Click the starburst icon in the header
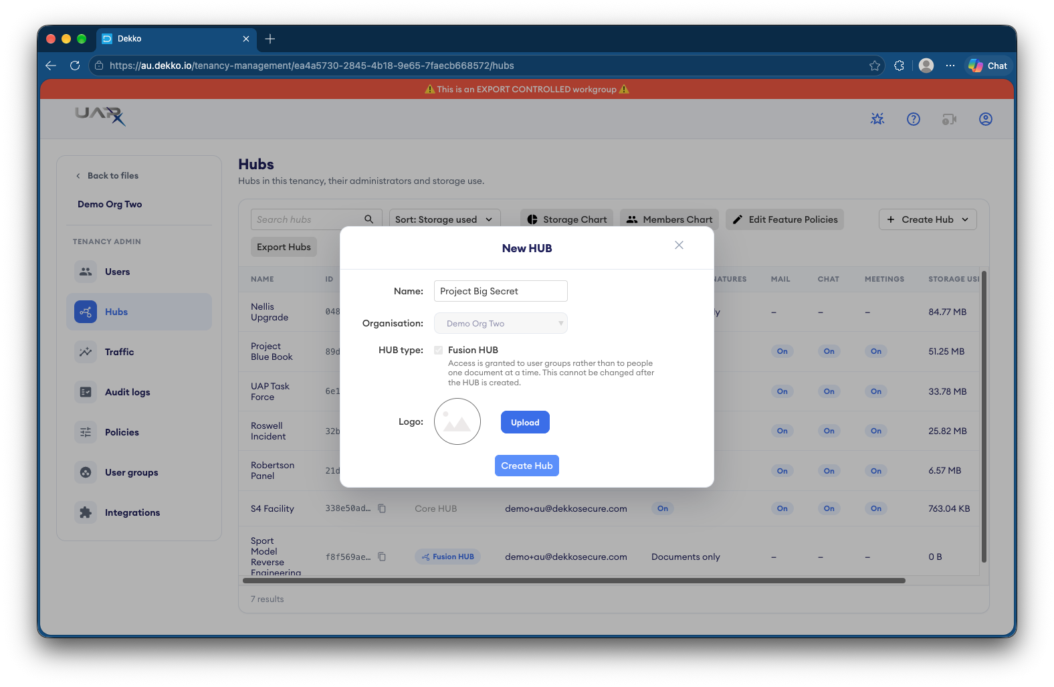Image resolution: width=1054 pixels, height=687 pixels. pyautogui.click(x=877, y=119)
